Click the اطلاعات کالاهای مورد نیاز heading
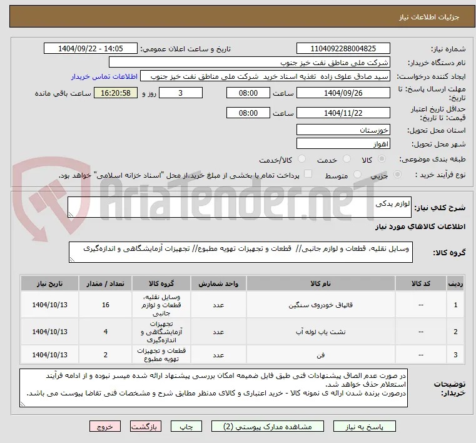This screenshot has height=443, width=476. pyautogui.click(x=420, y=227)
